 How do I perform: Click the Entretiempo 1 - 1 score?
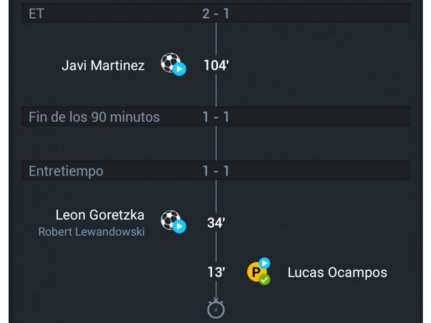(216, 171)
